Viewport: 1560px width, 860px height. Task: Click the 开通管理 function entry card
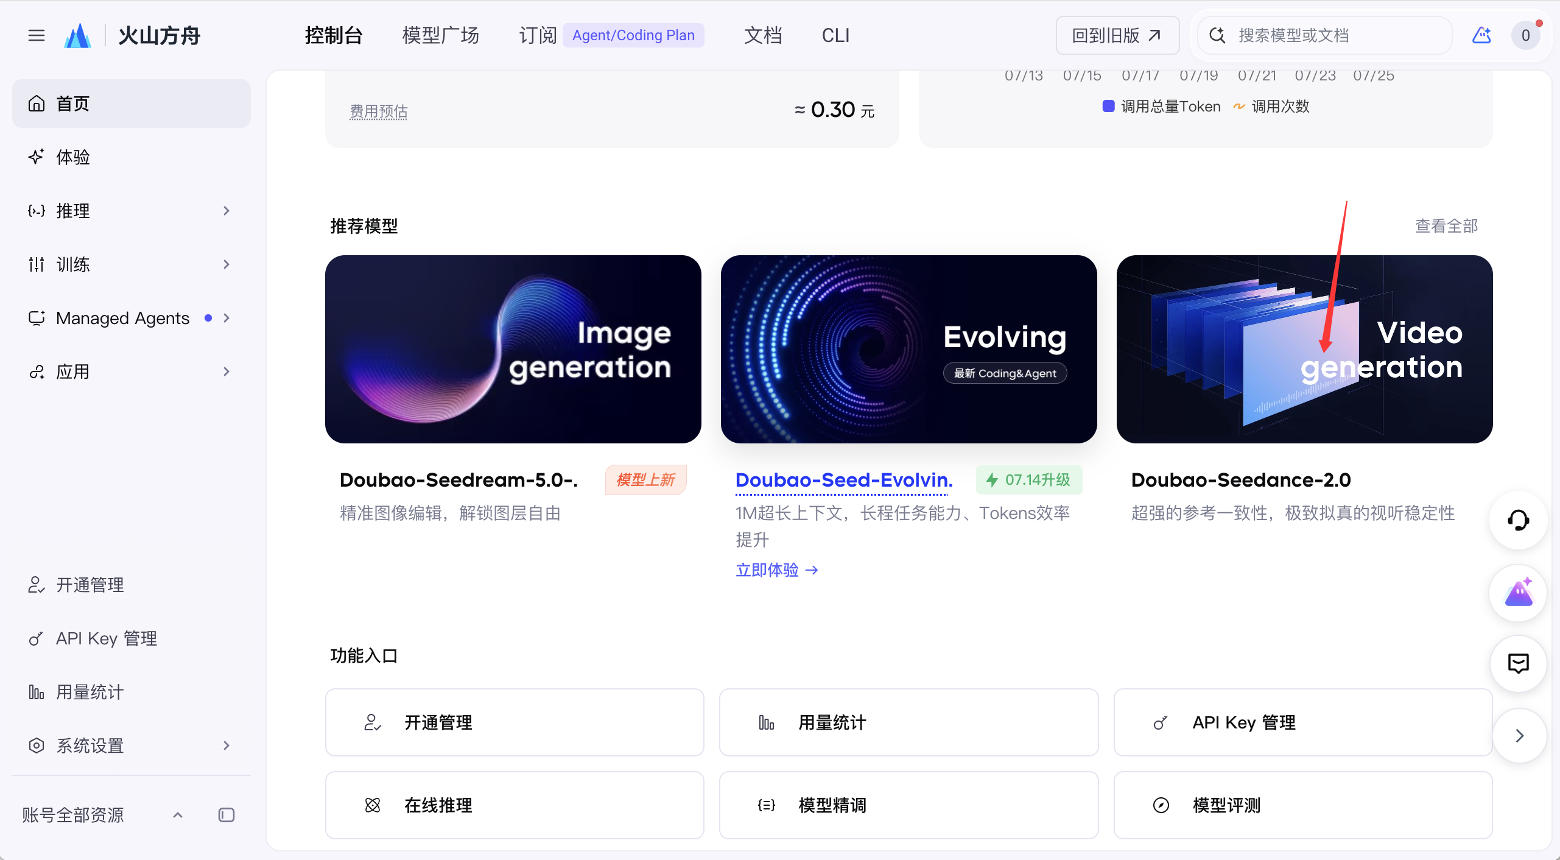tap(515, 722)
